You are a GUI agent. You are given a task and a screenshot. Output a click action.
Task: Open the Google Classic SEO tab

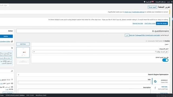[161, 81]
